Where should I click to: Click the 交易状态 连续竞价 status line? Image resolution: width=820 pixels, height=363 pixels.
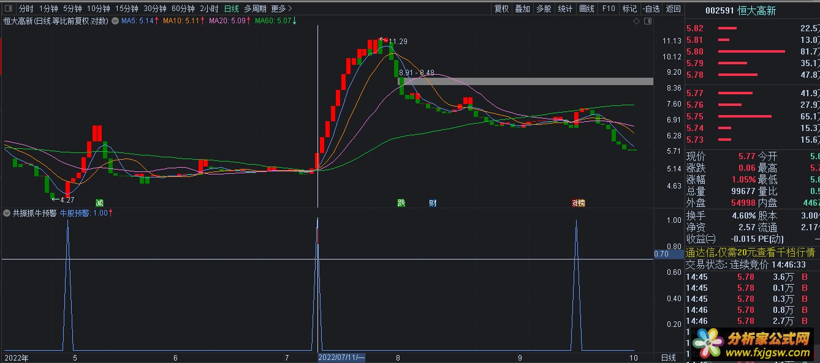point(746,264)
